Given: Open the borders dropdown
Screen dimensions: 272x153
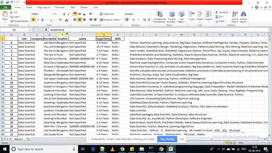Looking at the screenshot, I should point(54,20).
